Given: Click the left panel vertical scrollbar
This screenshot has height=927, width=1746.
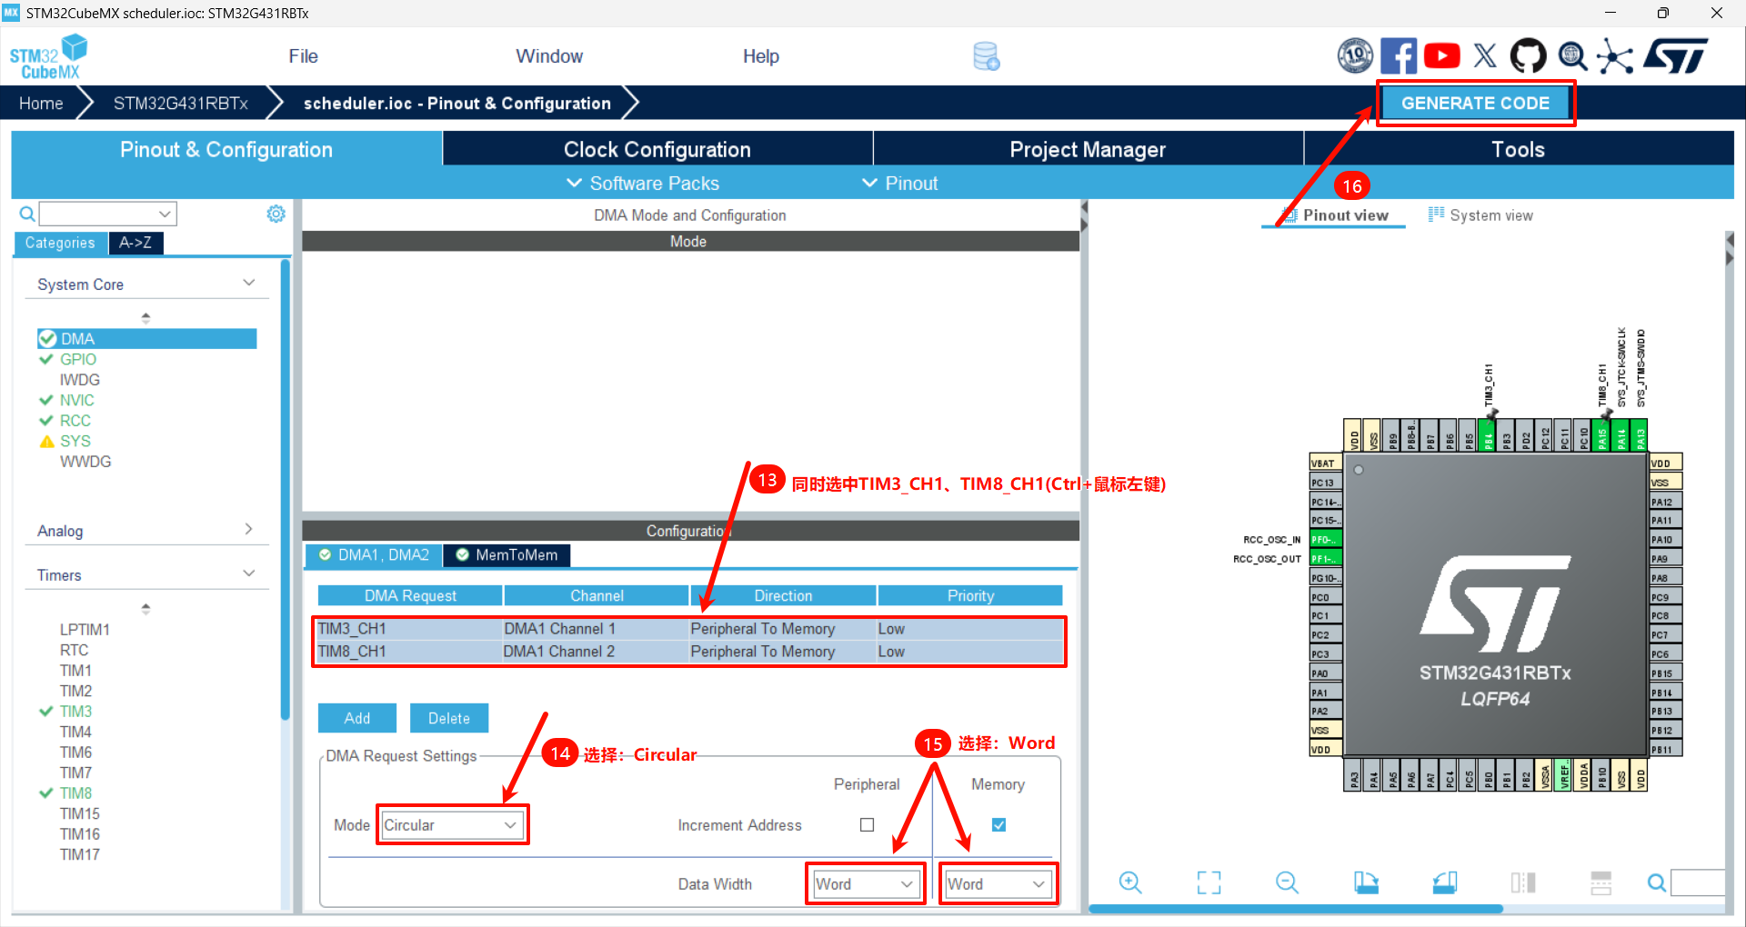Looking at the screenshot, I should pos(286,491).
